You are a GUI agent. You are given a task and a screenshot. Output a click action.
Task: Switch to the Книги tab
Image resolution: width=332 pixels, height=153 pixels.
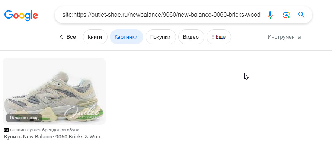coord(95,37)
